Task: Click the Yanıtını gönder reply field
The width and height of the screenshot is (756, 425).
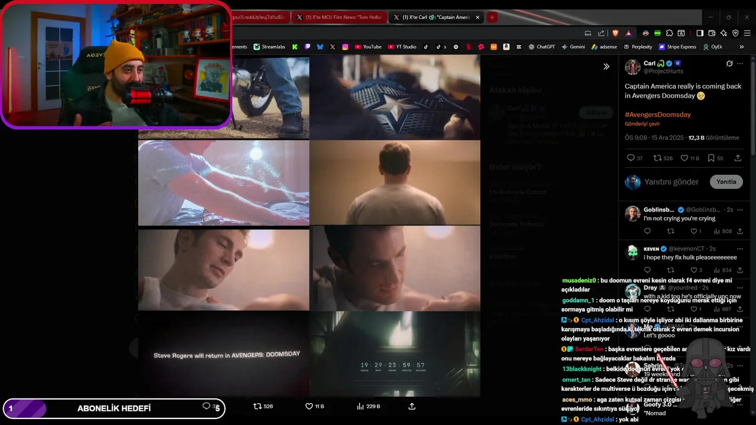Action: point(672,182)
